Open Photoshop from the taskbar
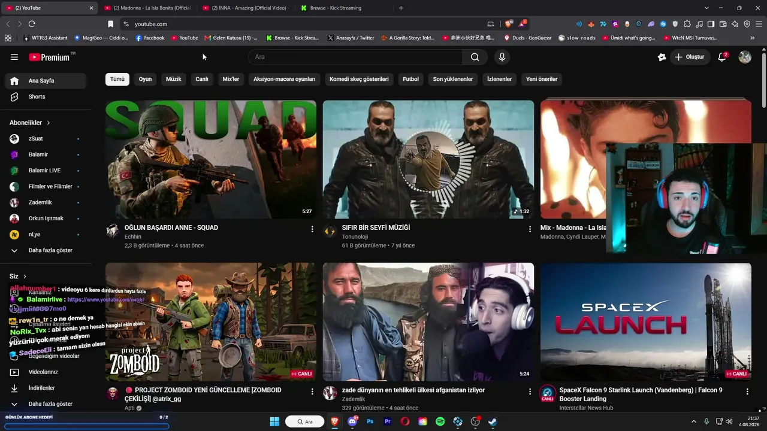The image size is (767, 431). click(x=370, y=421)
